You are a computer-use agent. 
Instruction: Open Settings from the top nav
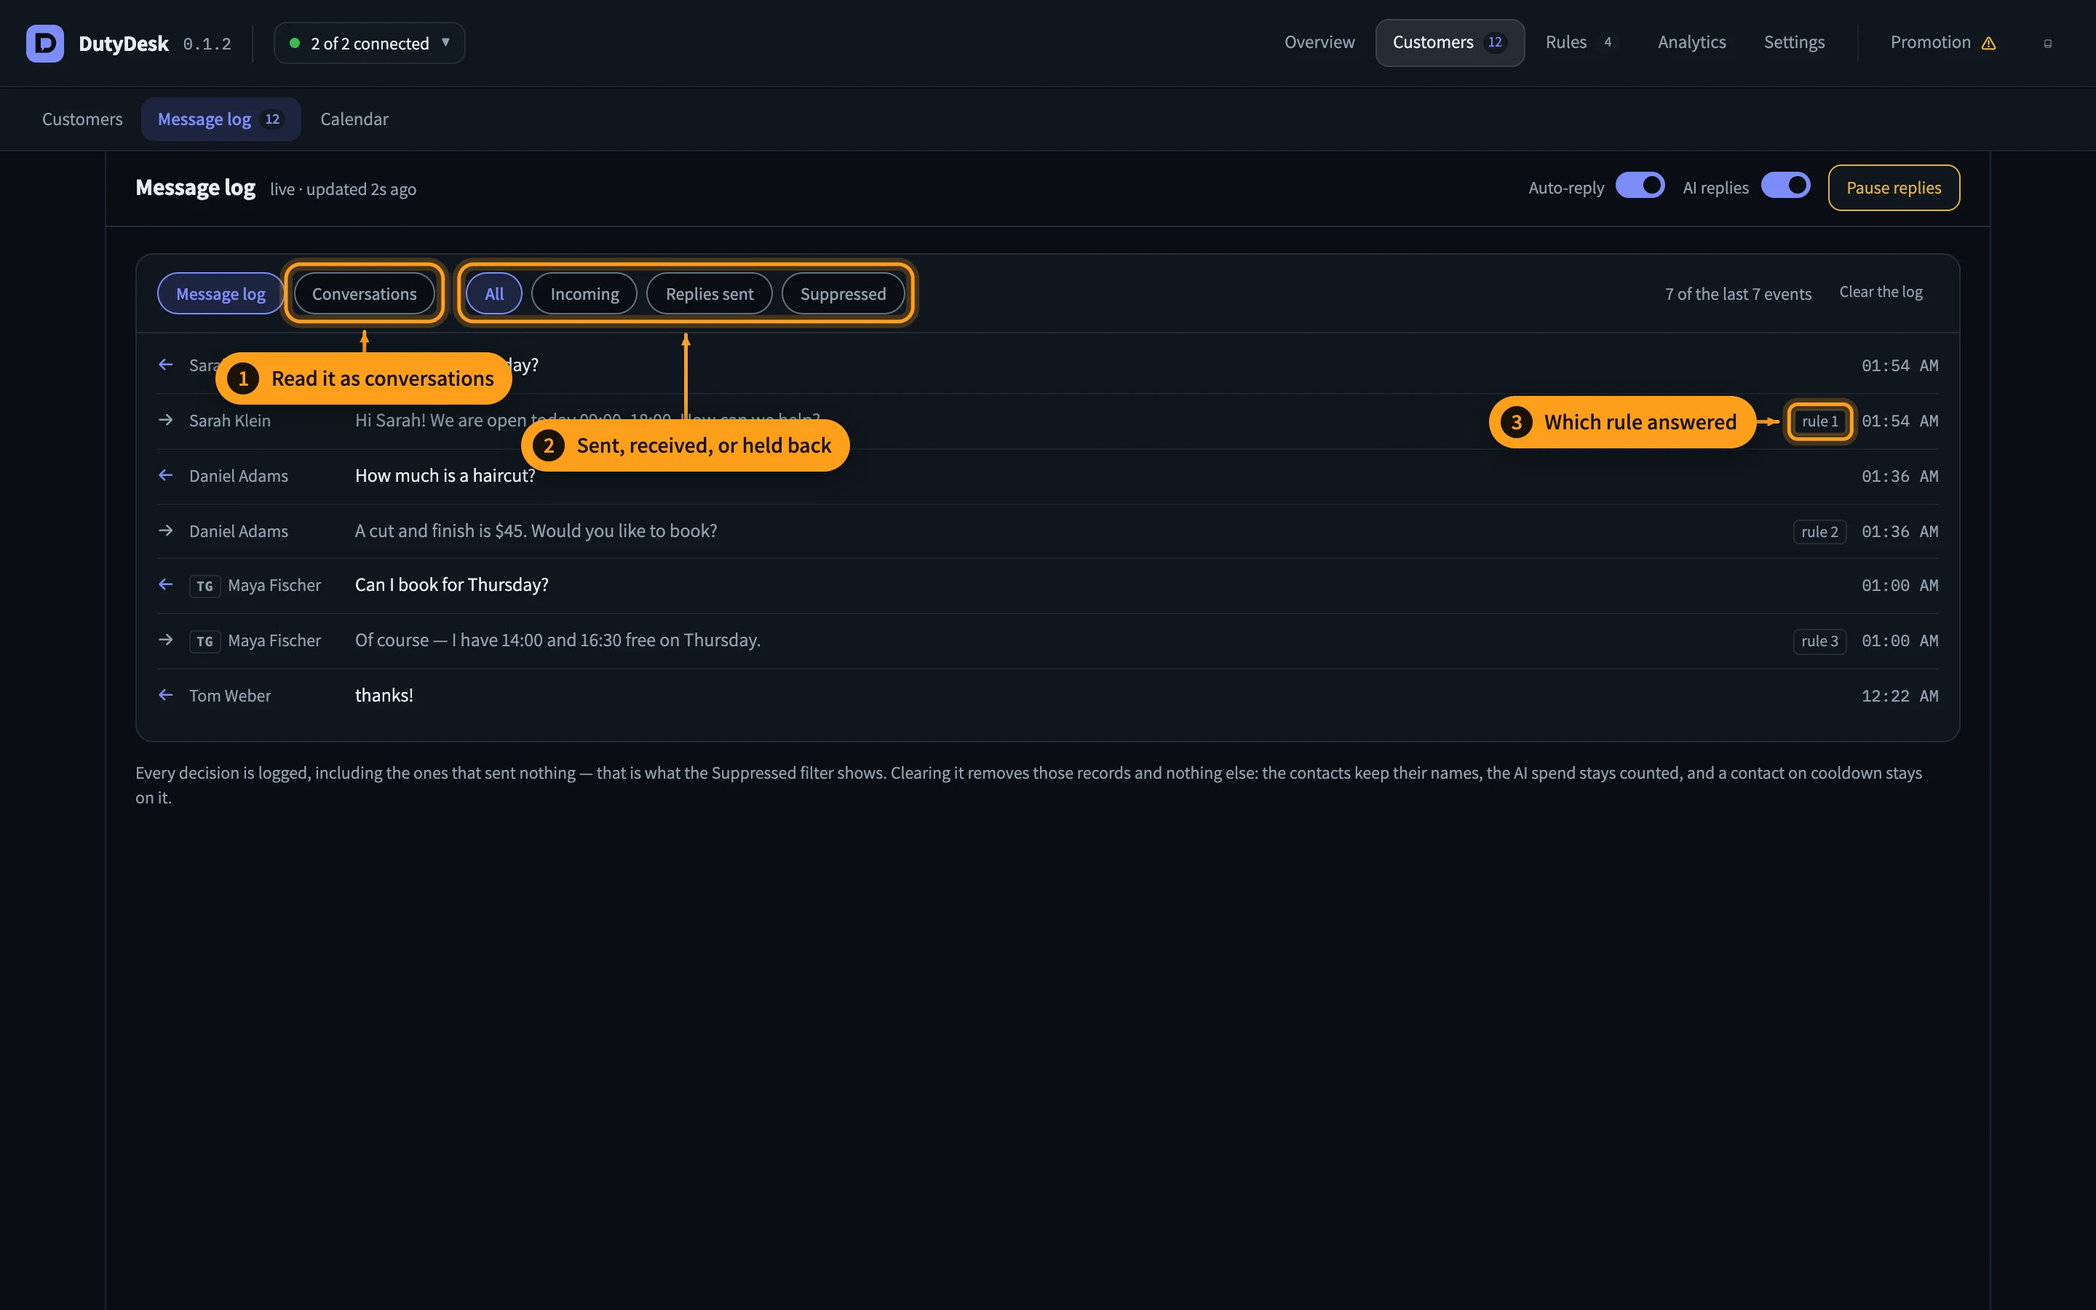click(1794, 42)
